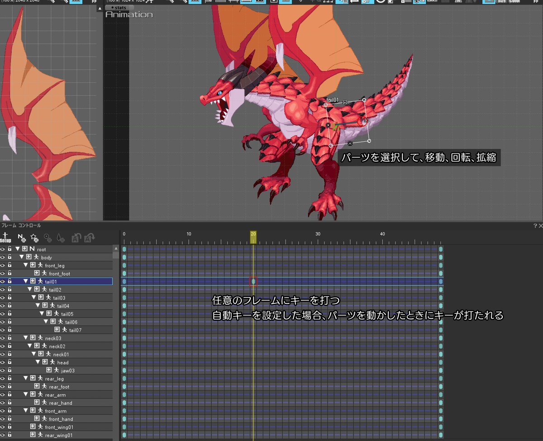Screen dimensions: 543x441
Task: Click the plus box icon on front_foot row
Action: pos(37,273)
